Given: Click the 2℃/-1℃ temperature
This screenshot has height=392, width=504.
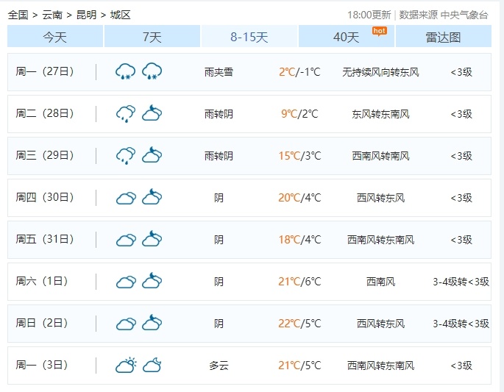Looking at the screenshot, I should click(x=299, y=72).
